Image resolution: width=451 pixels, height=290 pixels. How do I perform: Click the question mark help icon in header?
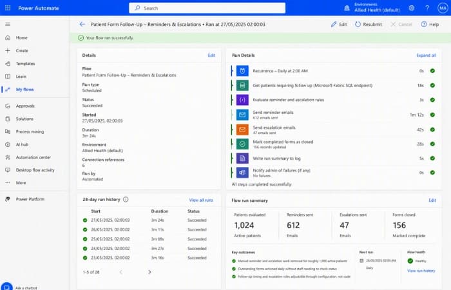(427, 8)
